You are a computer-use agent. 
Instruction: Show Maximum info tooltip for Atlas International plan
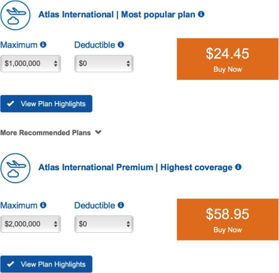point(43,45)
